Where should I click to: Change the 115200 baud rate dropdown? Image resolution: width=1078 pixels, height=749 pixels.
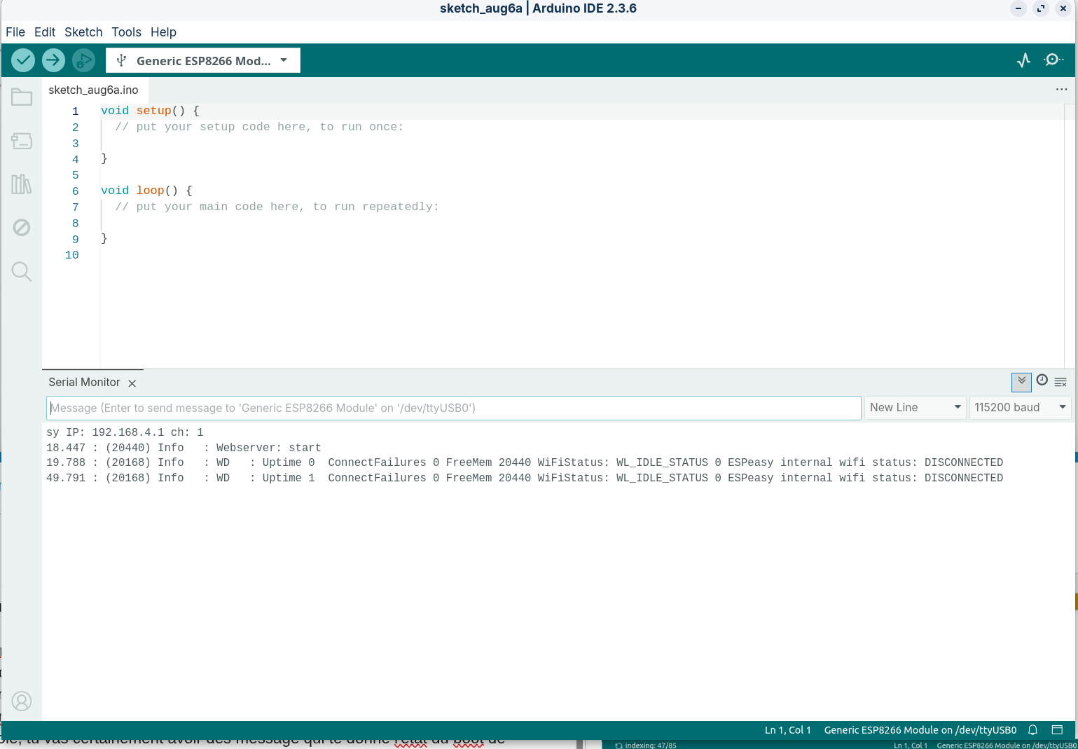tap(1019, 408)
